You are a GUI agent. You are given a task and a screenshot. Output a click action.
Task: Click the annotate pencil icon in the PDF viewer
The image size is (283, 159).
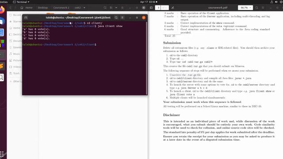pyautogui.click(x=172, y=8)
